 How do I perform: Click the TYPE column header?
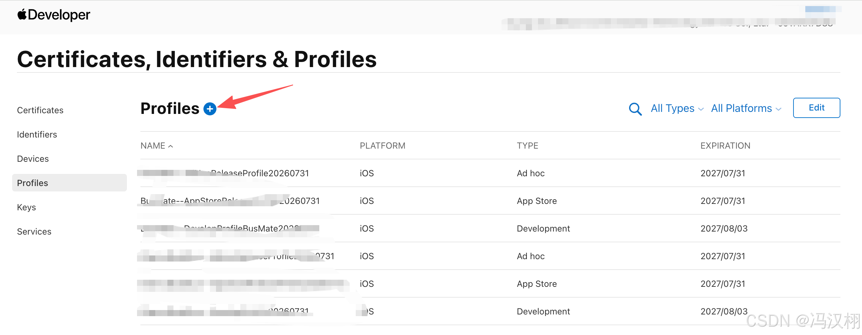pyautogui.click(x=528, y=146)
